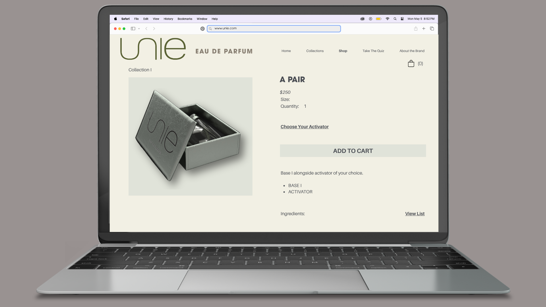Open the Edit menu

click(146, 19)
